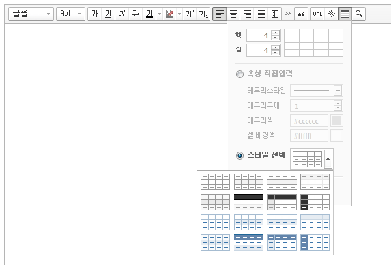Expand the font color palette arrow

click(160, 14)
